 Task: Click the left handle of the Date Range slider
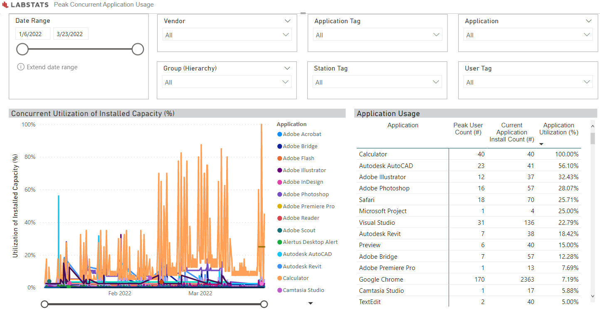22,49
